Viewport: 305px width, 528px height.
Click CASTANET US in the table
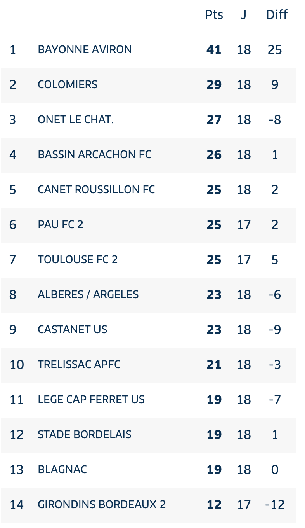pos(73,330)
